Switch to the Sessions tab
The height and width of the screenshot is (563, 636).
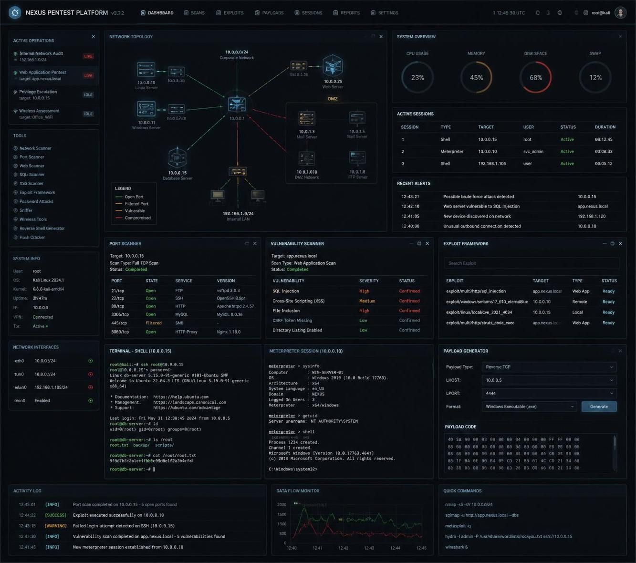tap(308, 13)
